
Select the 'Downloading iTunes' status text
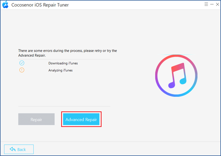click(x=63, y=63)
